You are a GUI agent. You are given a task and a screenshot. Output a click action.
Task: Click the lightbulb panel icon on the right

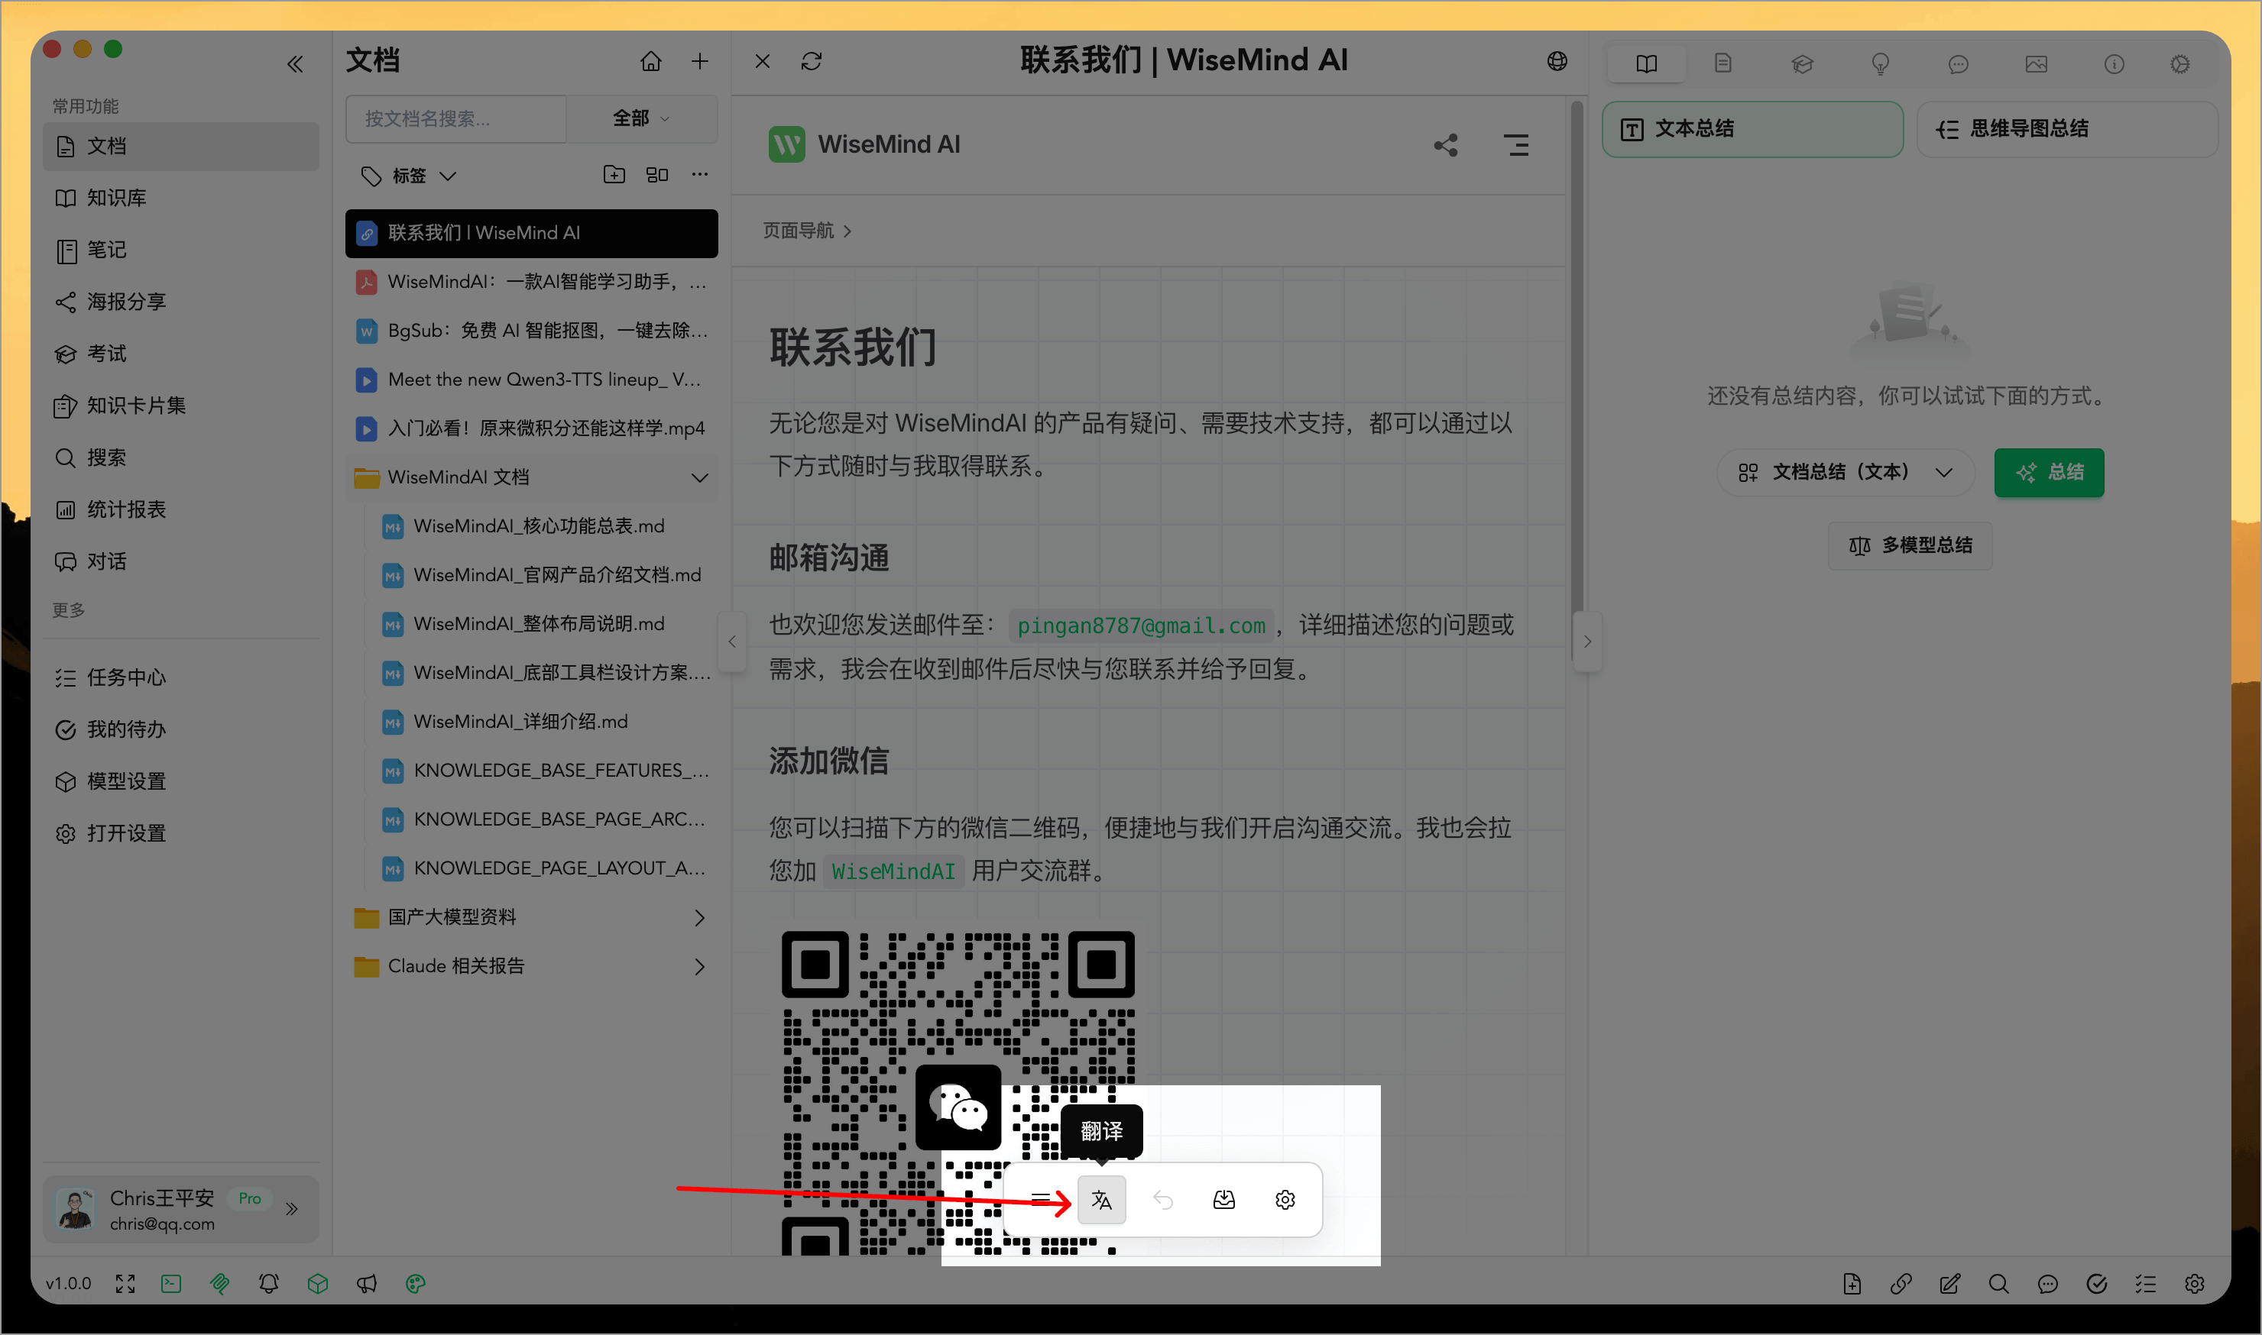coord(1879,64)
